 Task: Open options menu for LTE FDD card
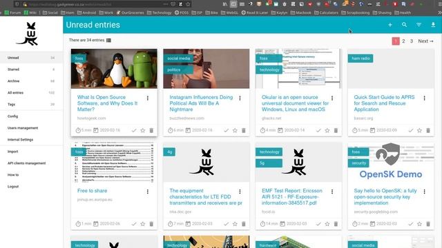point(240,192)
